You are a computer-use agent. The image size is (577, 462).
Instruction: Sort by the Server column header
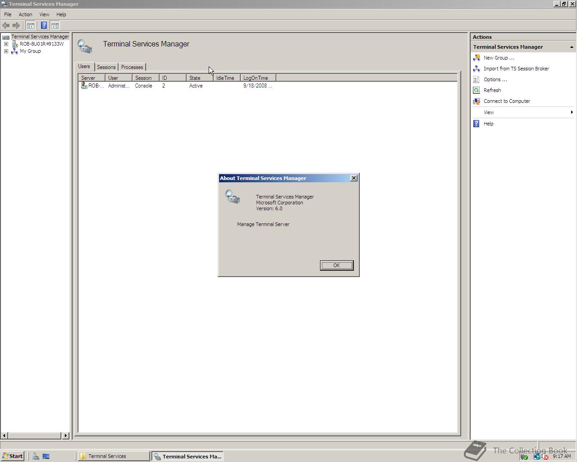92,78
